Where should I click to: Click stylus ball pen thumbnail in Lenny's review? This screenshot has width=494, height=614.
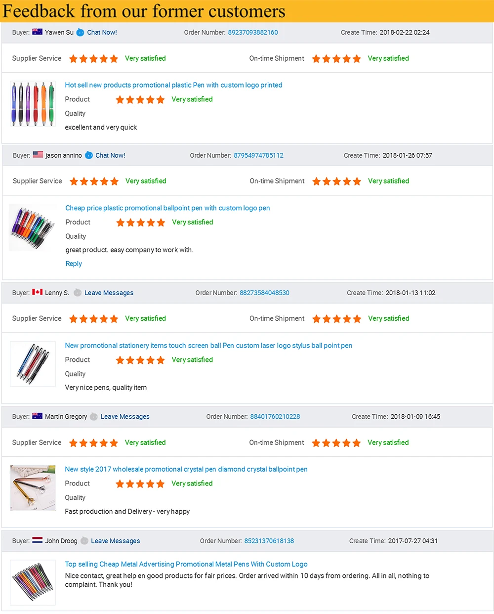tap(33, 363)
